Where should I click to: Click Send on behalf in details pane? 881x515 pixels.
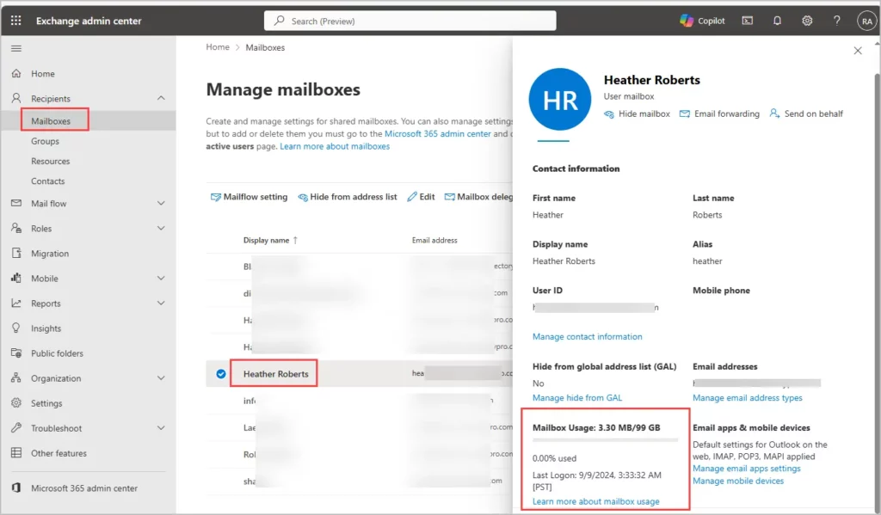pos(806,114)
